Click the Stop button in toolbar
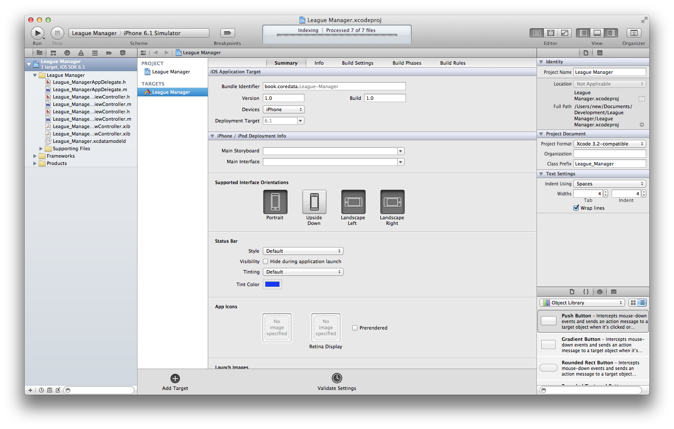The image size is (674, 429). (57, 33)
